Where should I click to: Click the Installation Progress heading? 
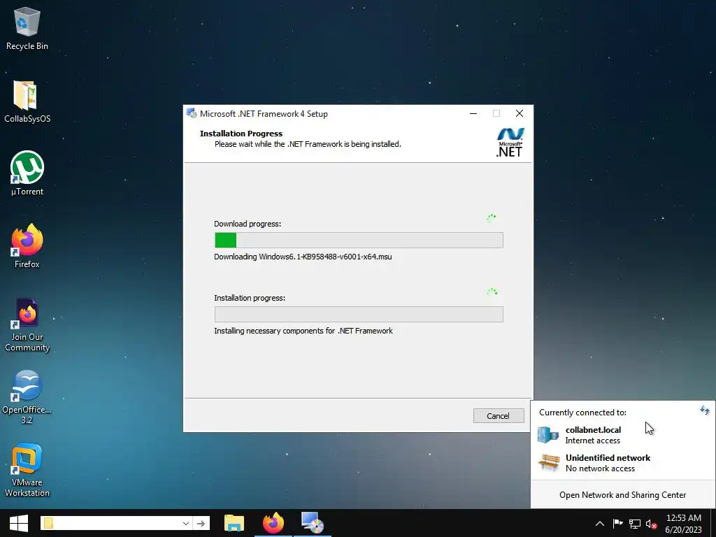pyautogui.click(x=241, y=134)
